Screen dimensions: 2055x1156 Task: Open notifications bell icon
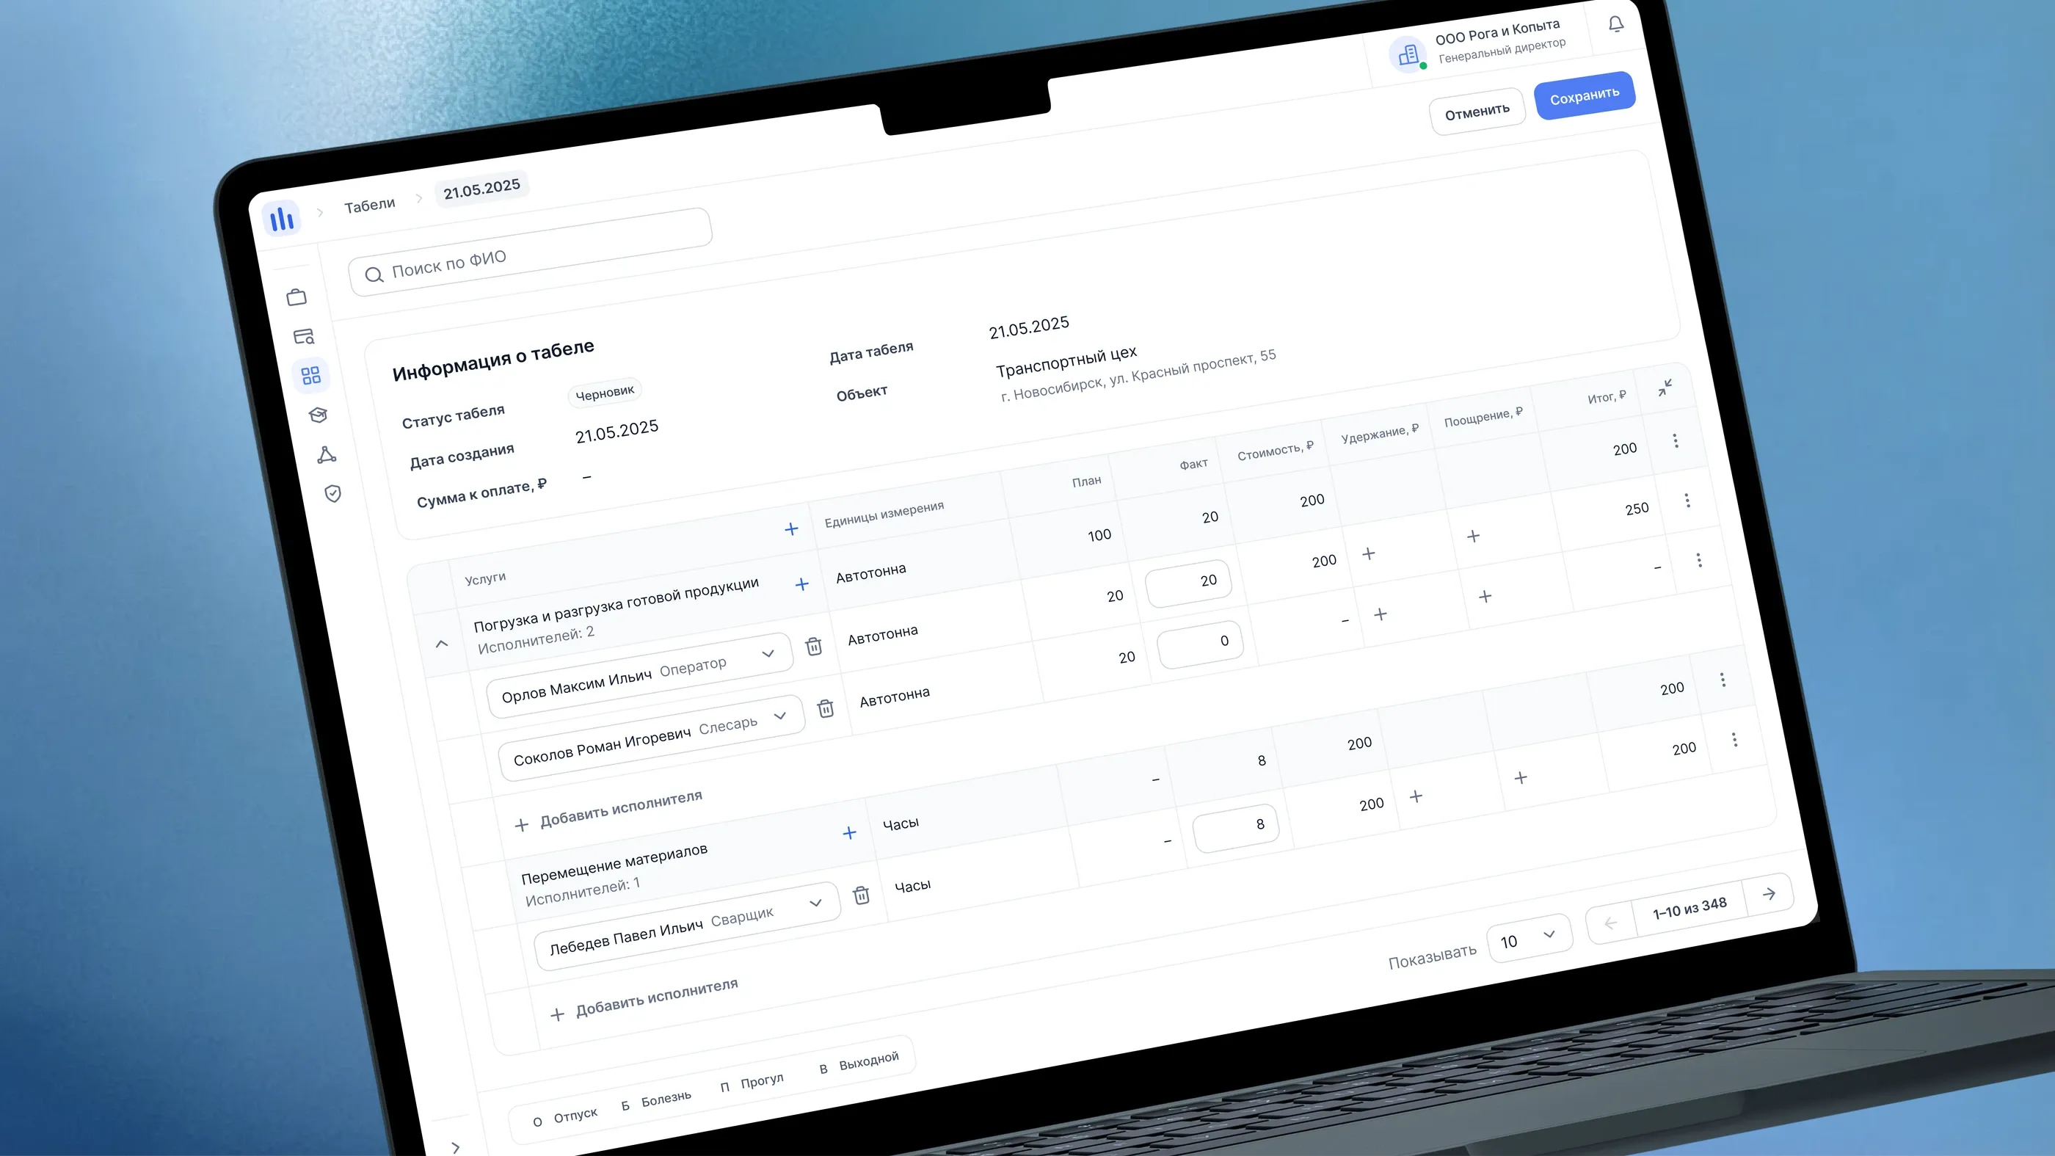click(1615, 25)
